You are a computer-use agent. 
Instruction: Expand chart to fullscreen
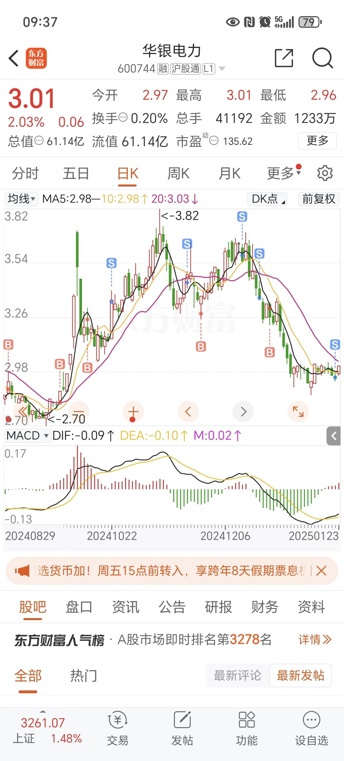[x=298, y=411]
